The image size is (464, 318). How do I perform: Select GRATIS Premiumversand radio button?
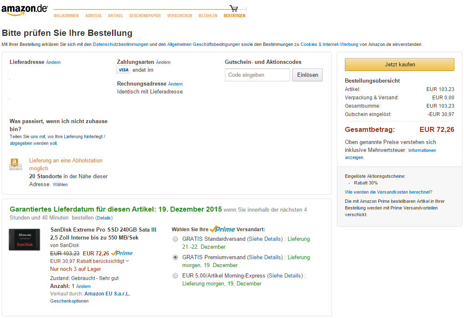[176, 257]
